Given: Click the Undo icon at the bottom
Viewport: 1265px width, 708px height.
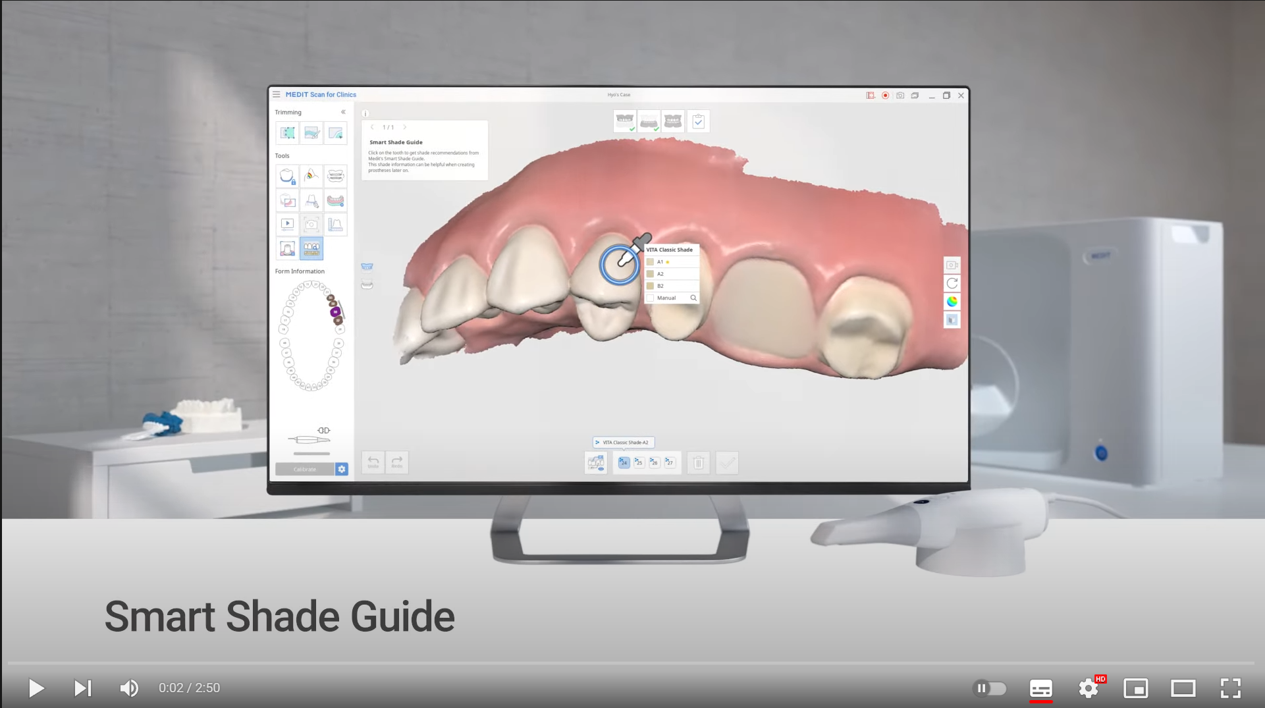Looking at the screenshot, I should click(x=373, y=462).
